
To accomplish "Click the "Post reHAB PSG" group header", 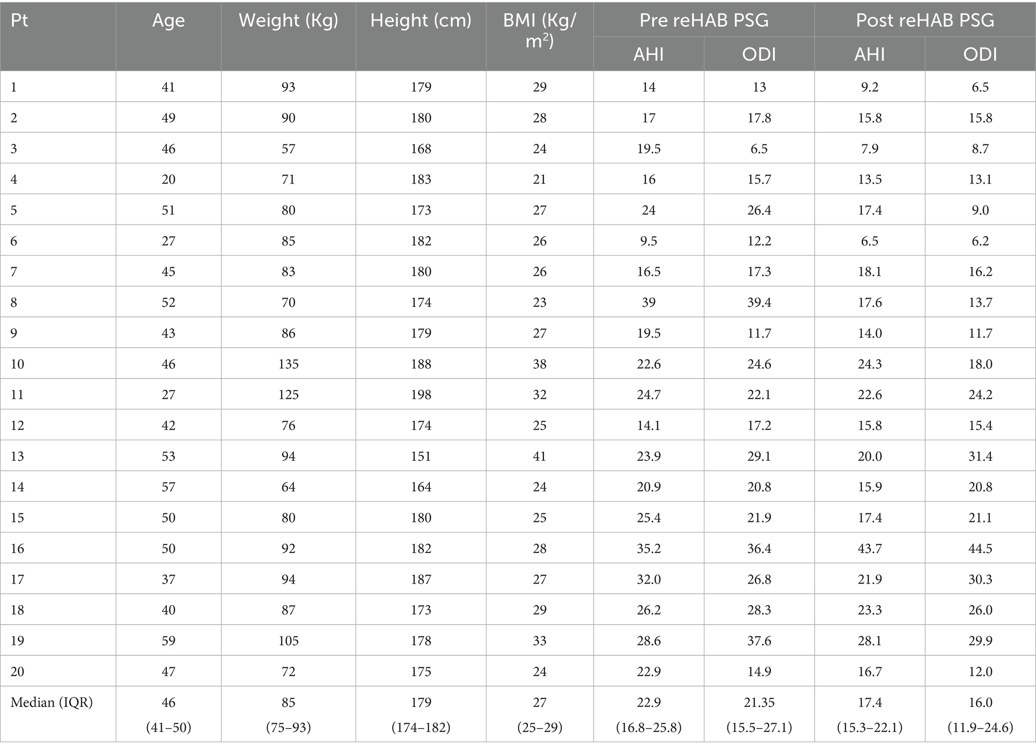I will (x=925, y=20).
